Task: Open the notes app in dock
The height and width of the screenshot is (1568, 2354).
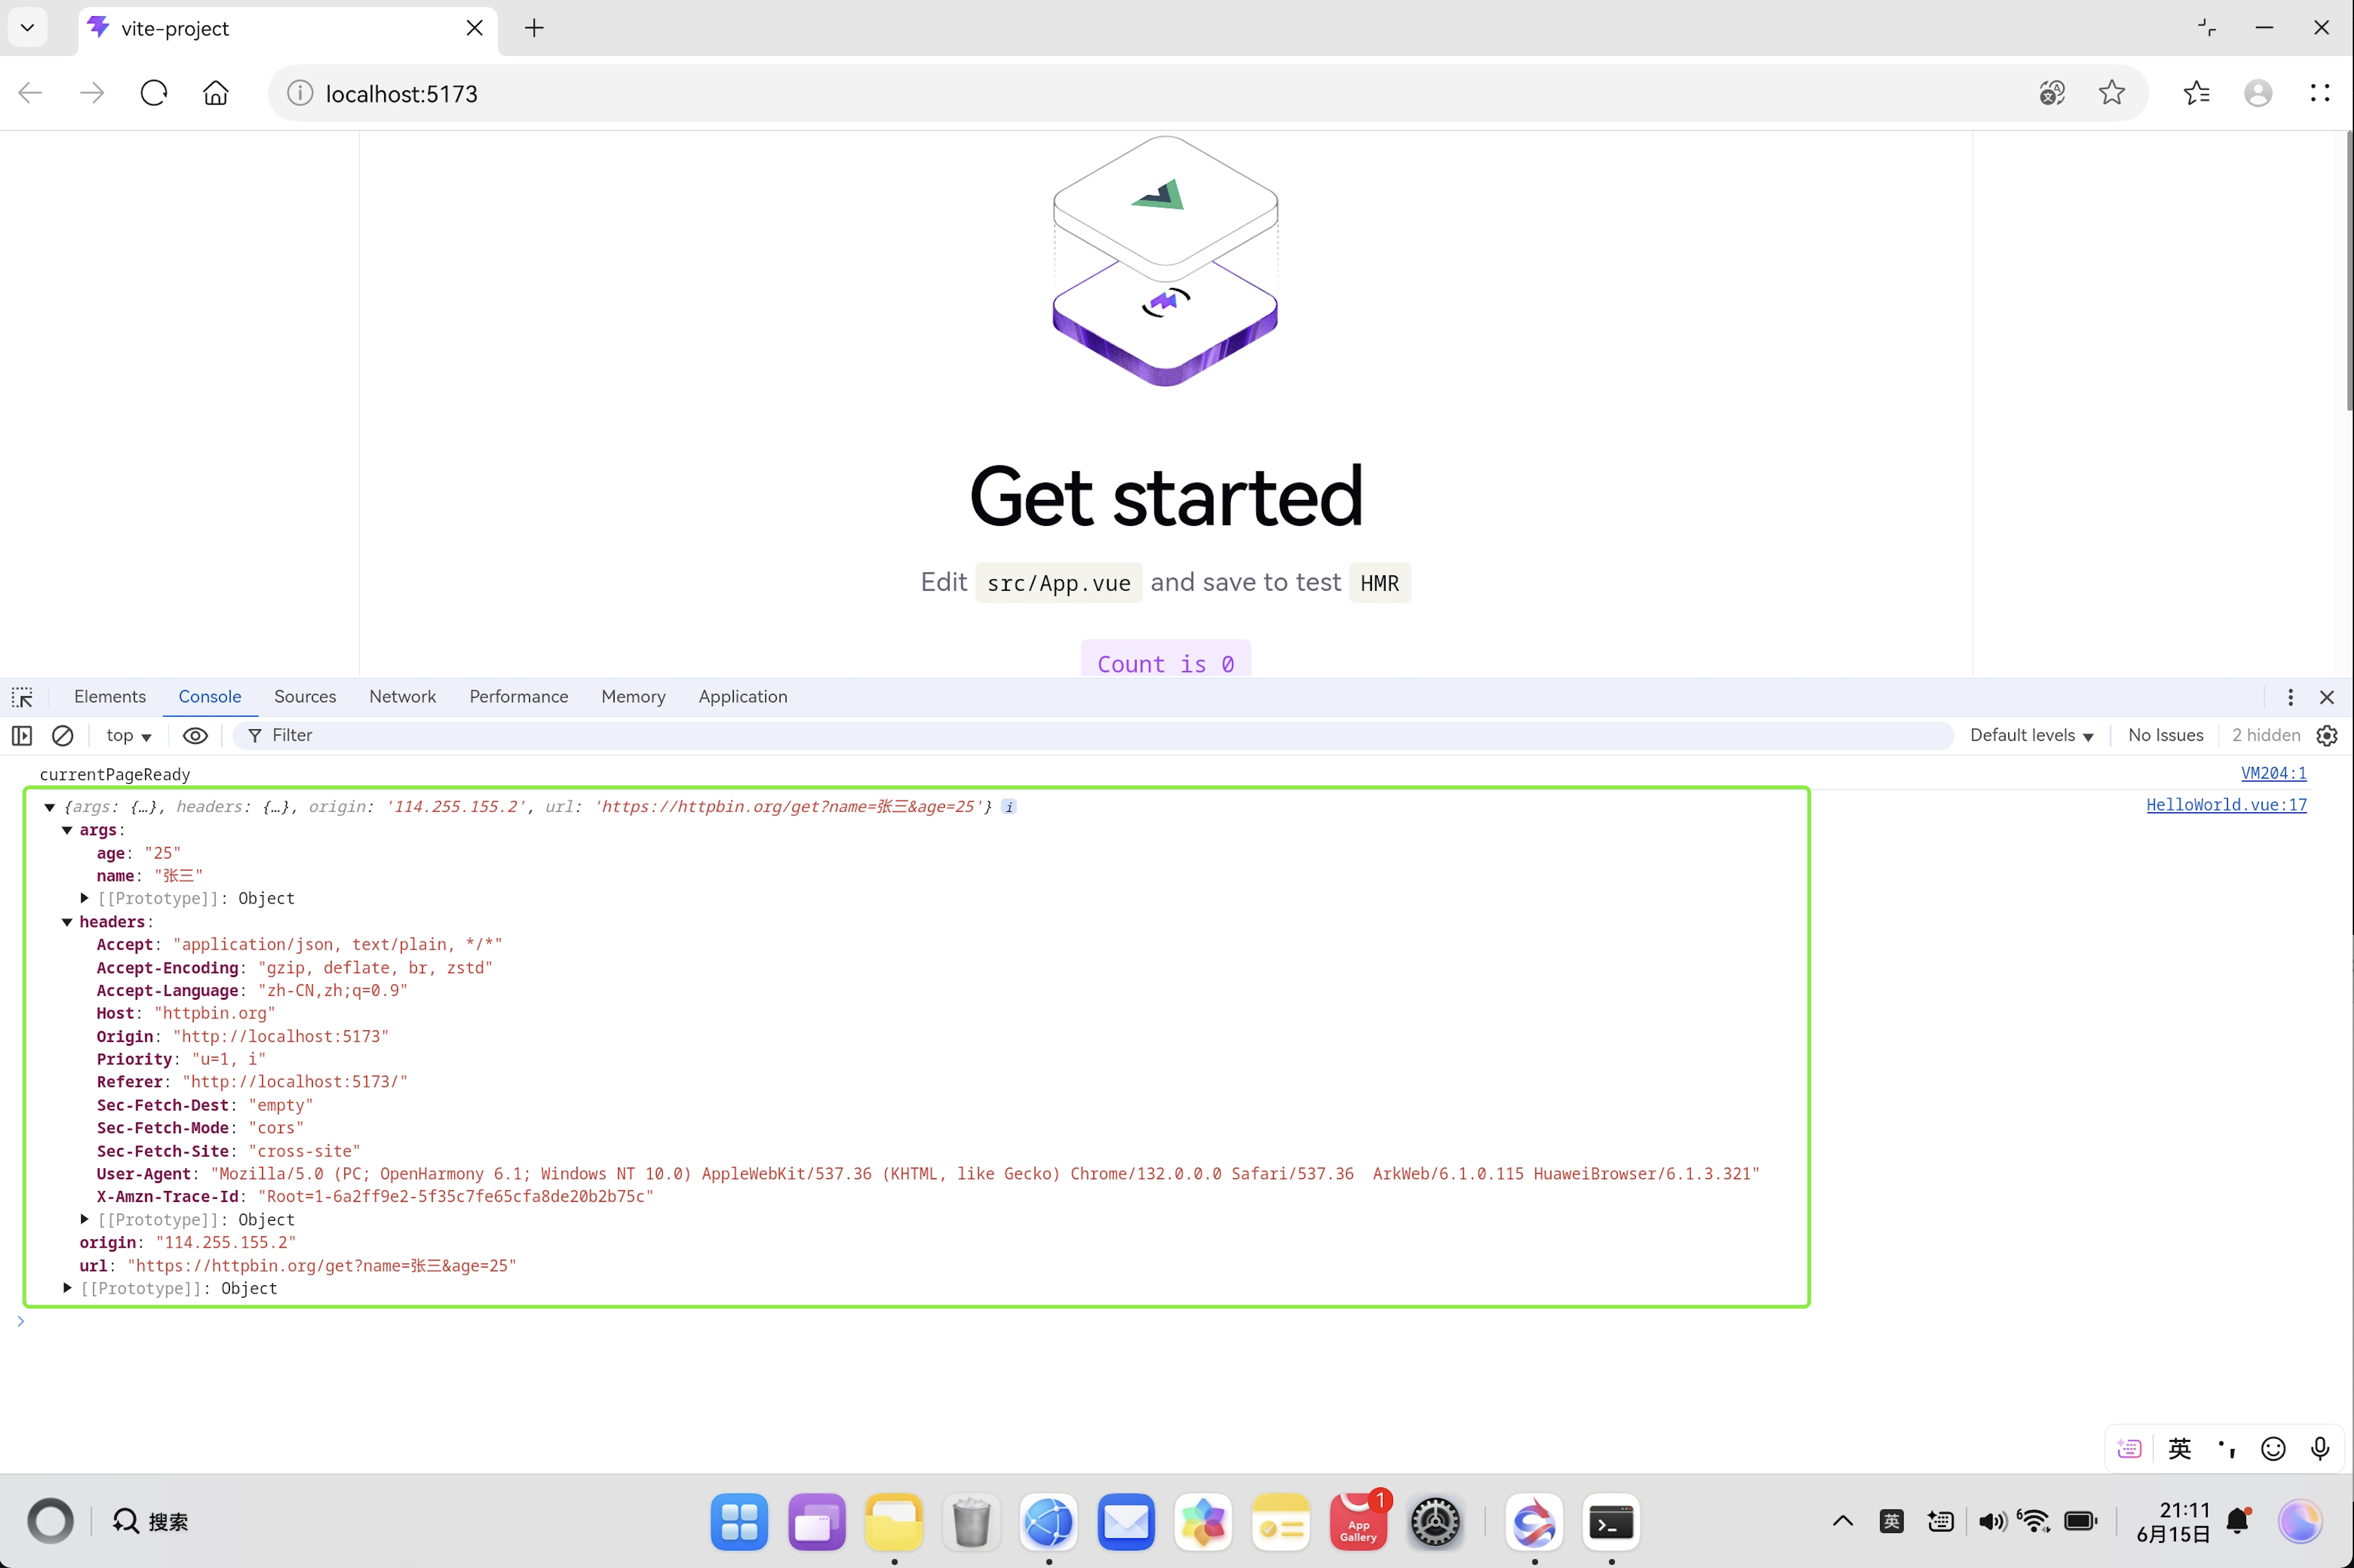Action: (x=1280, y=1522)
